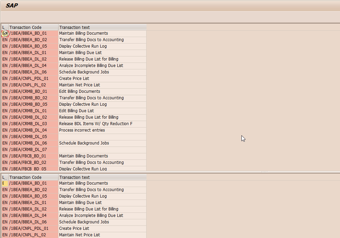Viewport: 340px width, 238px height.
Task: Click 'Schedule Background Jobs' in lower table
Action: coord(84,222)
